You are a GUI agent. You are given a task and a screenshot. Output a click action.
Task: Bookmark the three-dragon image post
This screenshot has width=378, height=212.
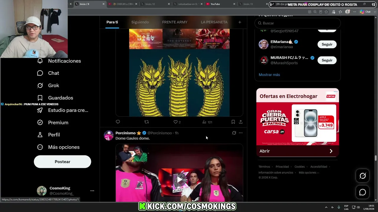233,122
